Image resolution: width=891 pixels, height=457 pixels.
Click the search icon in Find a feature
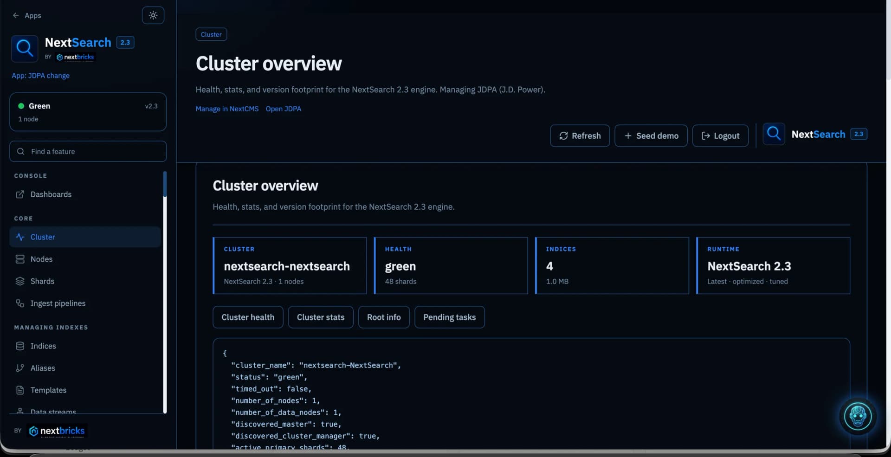click(20, 151)
